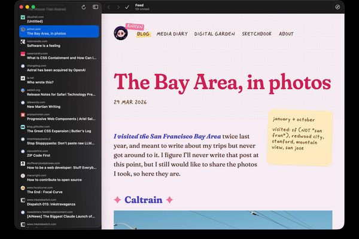Click the '29 MAR 2026' date

130,102
